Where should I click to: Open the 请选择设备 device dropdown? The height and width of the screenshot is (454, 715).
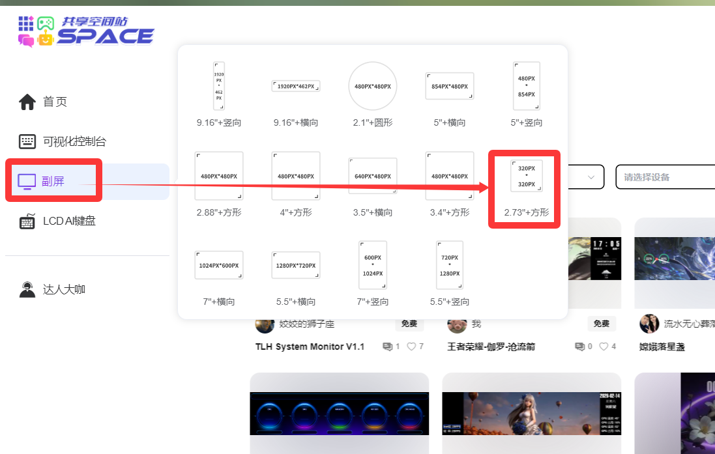[665, 177]
